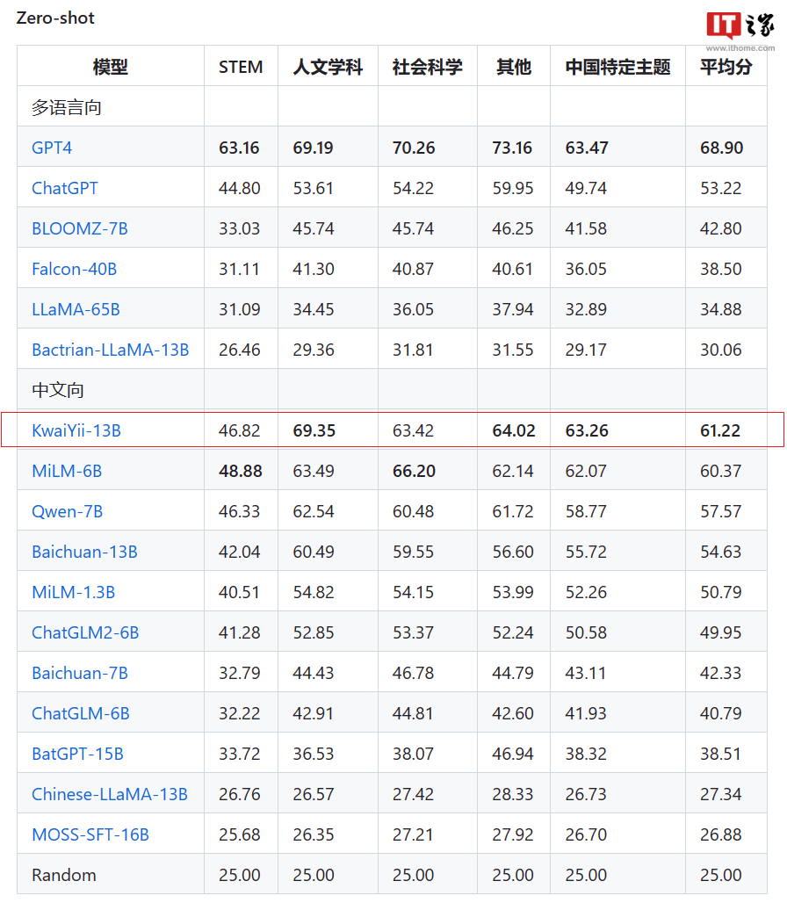
Task: Select the MiLM-1.3B link
Action: [73, 592]
